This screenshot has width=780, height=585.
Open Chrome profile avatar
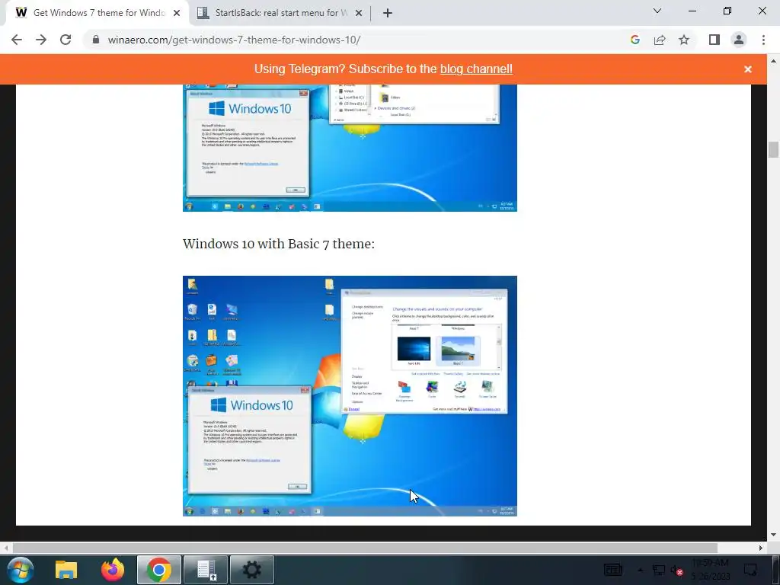pyautogui.click(x=739, y=40)
